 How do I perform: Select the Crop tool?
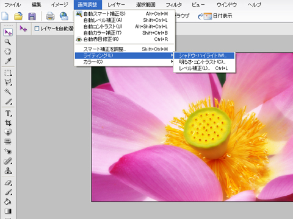(x=8, y=123)
